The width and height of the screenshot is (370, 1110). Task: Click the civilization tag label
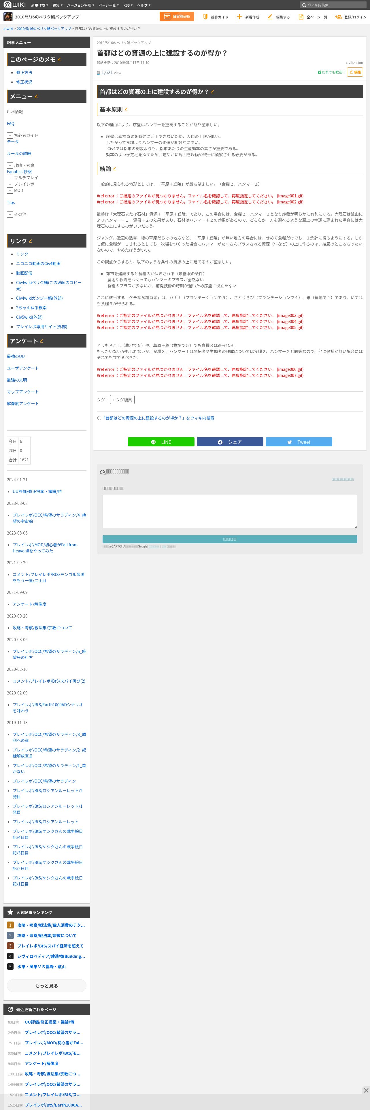(x=354, y=63)
